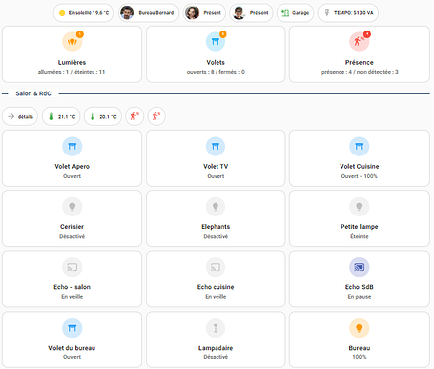This screenshot has width=434, height=369.
Task: Click the Volets shutter summary icon
Action: (x=216, y=41)
